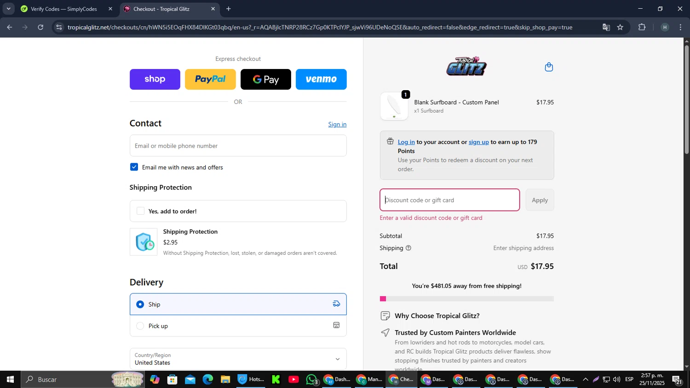
Task: Pay with the Shop Pay button
Action: point(155,79)
